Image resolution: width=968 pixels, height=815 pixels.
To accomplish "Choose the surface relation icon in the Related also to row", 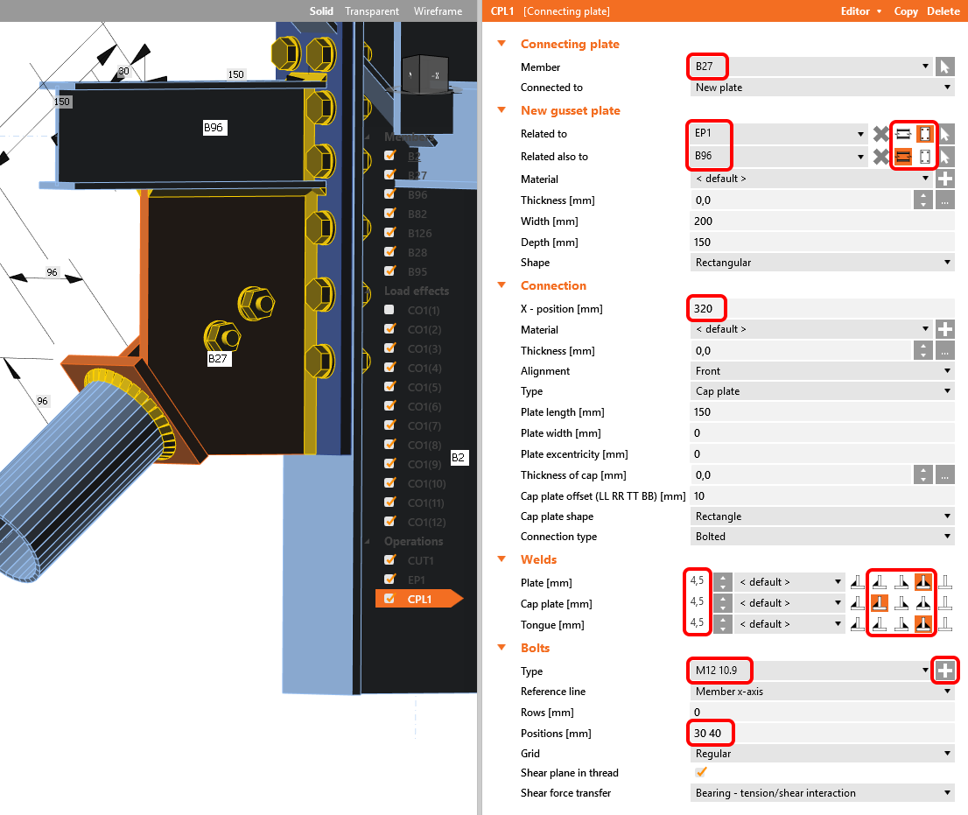I will pyautogui.click(x=924, y=156).
